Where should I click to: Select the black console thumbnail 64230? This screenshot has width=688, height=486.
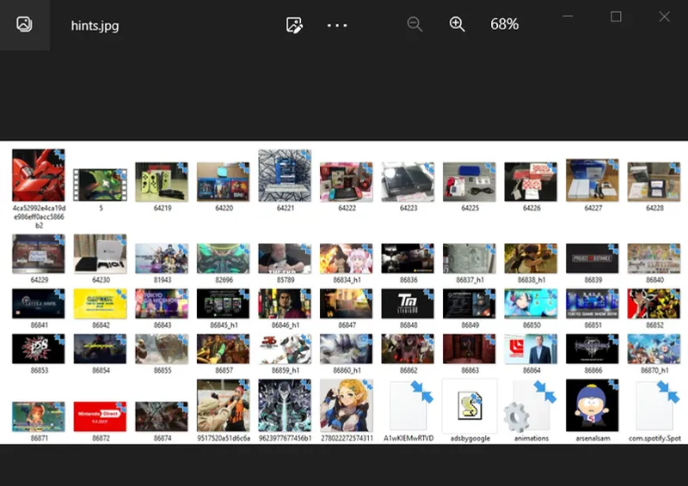pos(100,254)
